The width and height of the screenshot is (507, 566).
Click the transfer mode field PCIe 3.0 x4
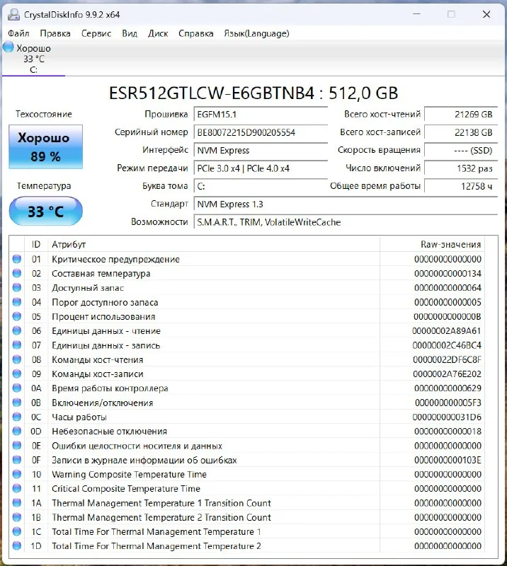click(261, 168)
